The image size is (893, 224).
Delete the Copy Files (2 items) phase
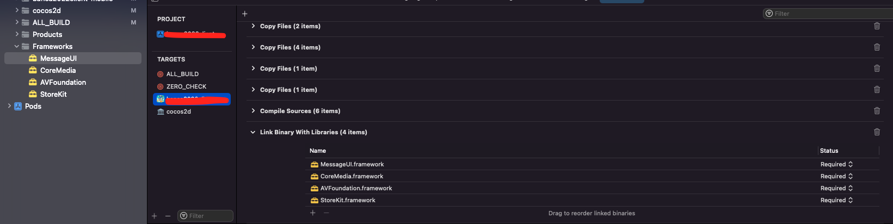click(877, 26)
